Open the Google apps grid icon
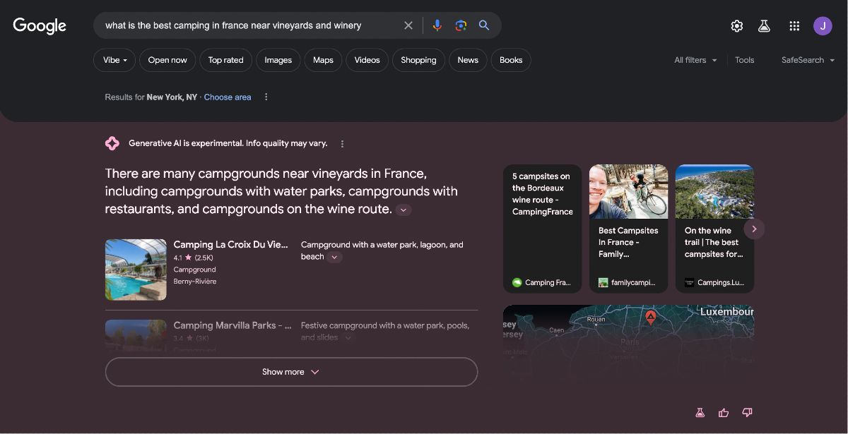Image resolution: width=848 pixels, height=434 pixels. point(794,26)
